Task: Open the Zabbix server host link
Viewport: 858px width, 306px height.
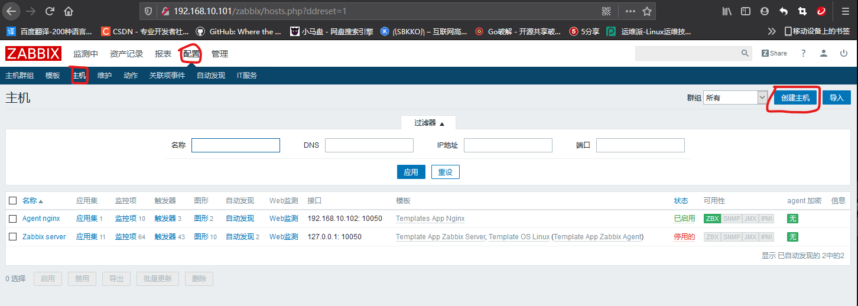Action: coord(44,237)
